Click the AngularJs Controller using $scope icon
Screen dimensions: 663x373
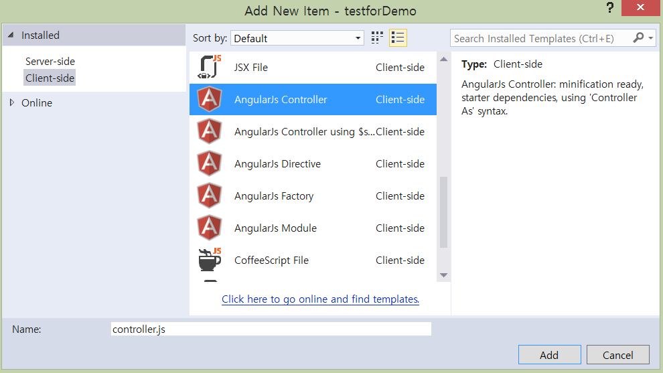(210, 131)
